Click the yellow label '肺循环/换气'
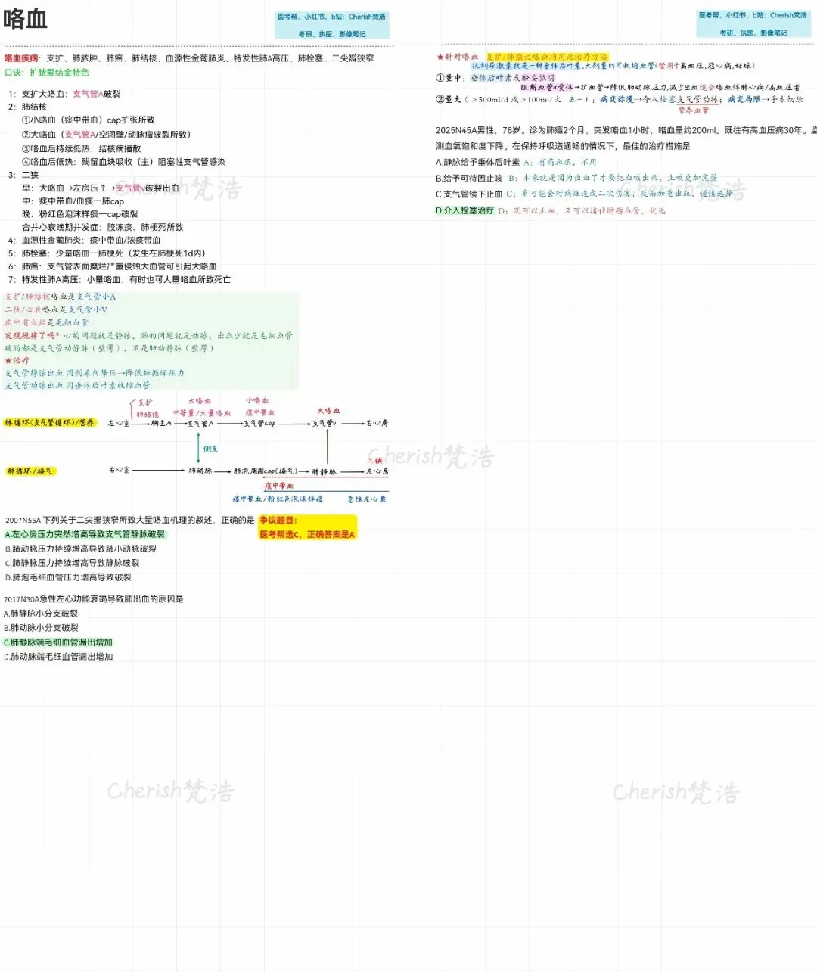This screenshot has width=817, height=973. [x=30, y=471]
